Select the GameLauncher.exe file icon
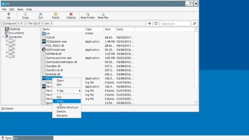249x140 pixels. (x=44, y=58)
